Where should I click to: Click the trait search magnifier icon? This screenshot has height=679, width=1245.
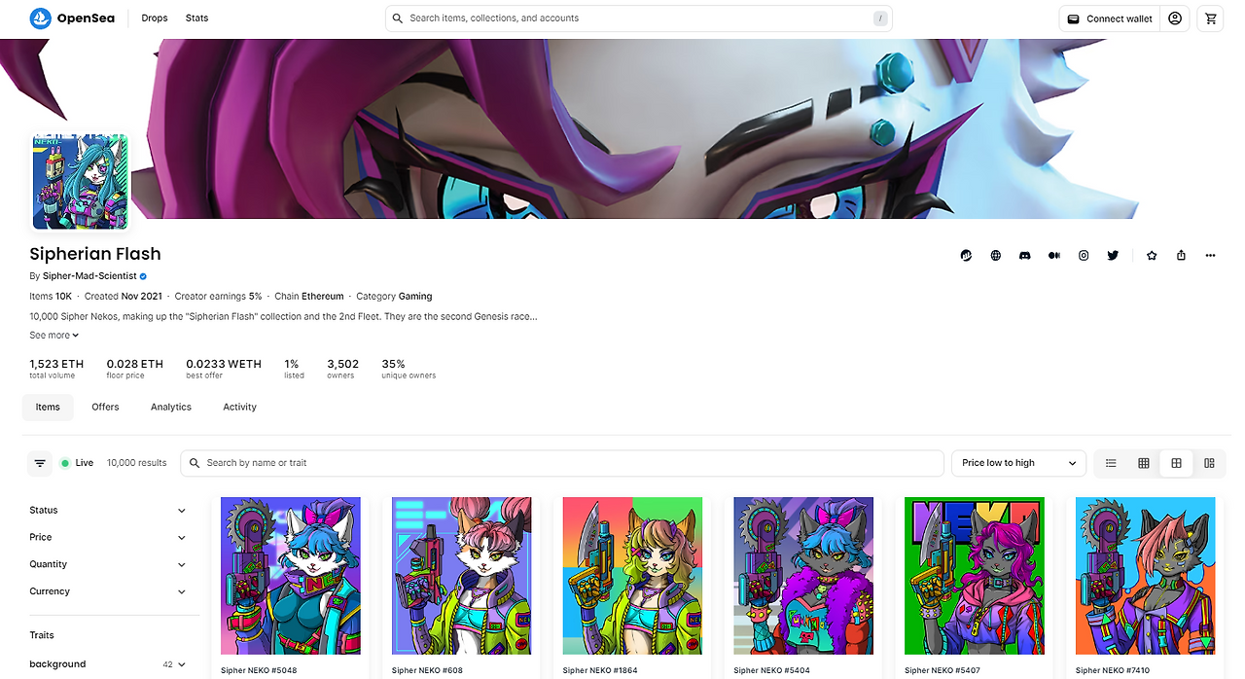196,463
